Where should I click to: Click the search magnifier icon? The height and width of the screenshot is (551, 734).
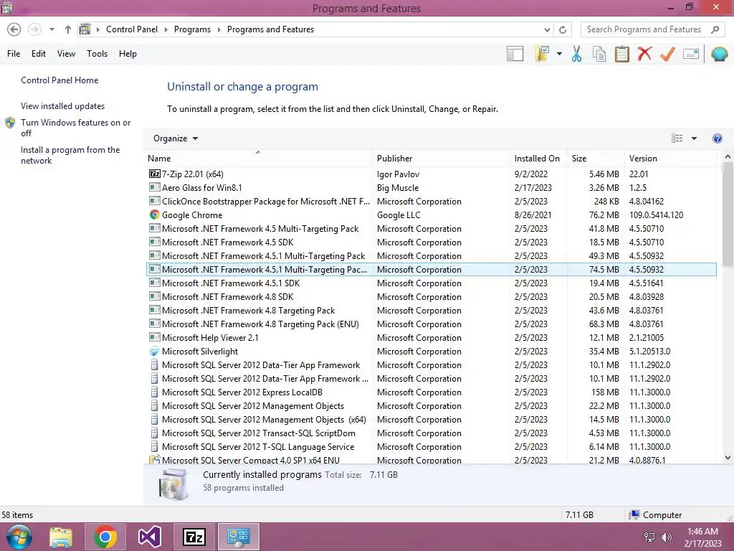[715, 29]
